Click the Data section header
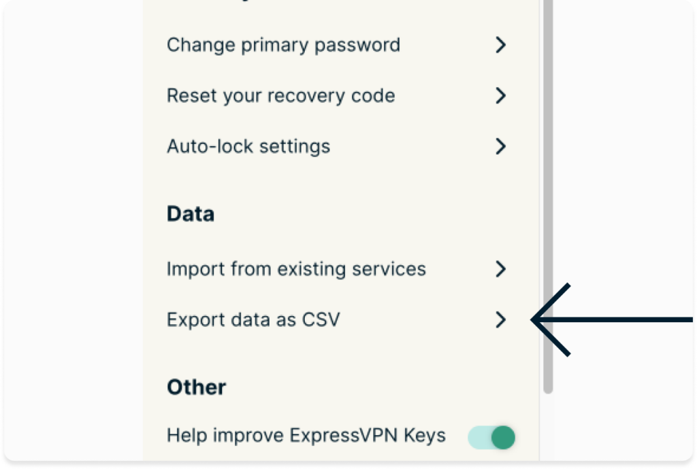 189,213
